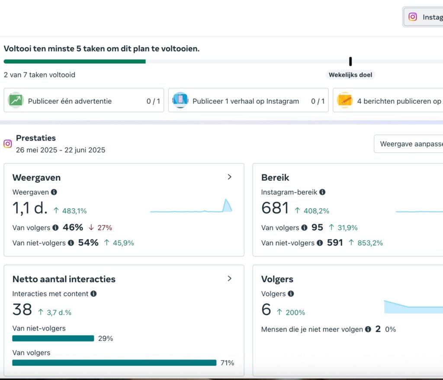Click the info icon beside Instagram-bereik

322,192
